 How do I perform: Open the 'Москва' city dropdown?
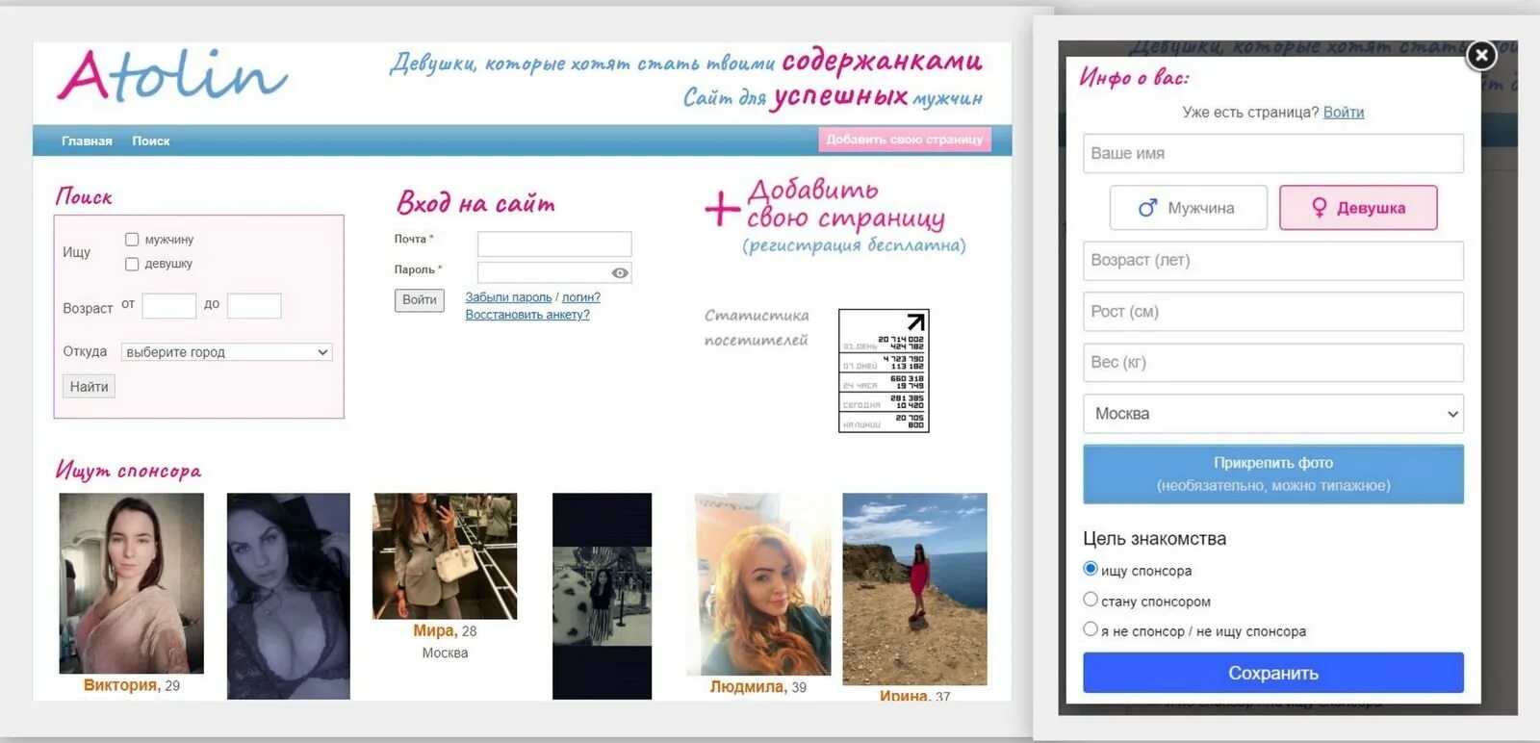(x=1273, y=414)
